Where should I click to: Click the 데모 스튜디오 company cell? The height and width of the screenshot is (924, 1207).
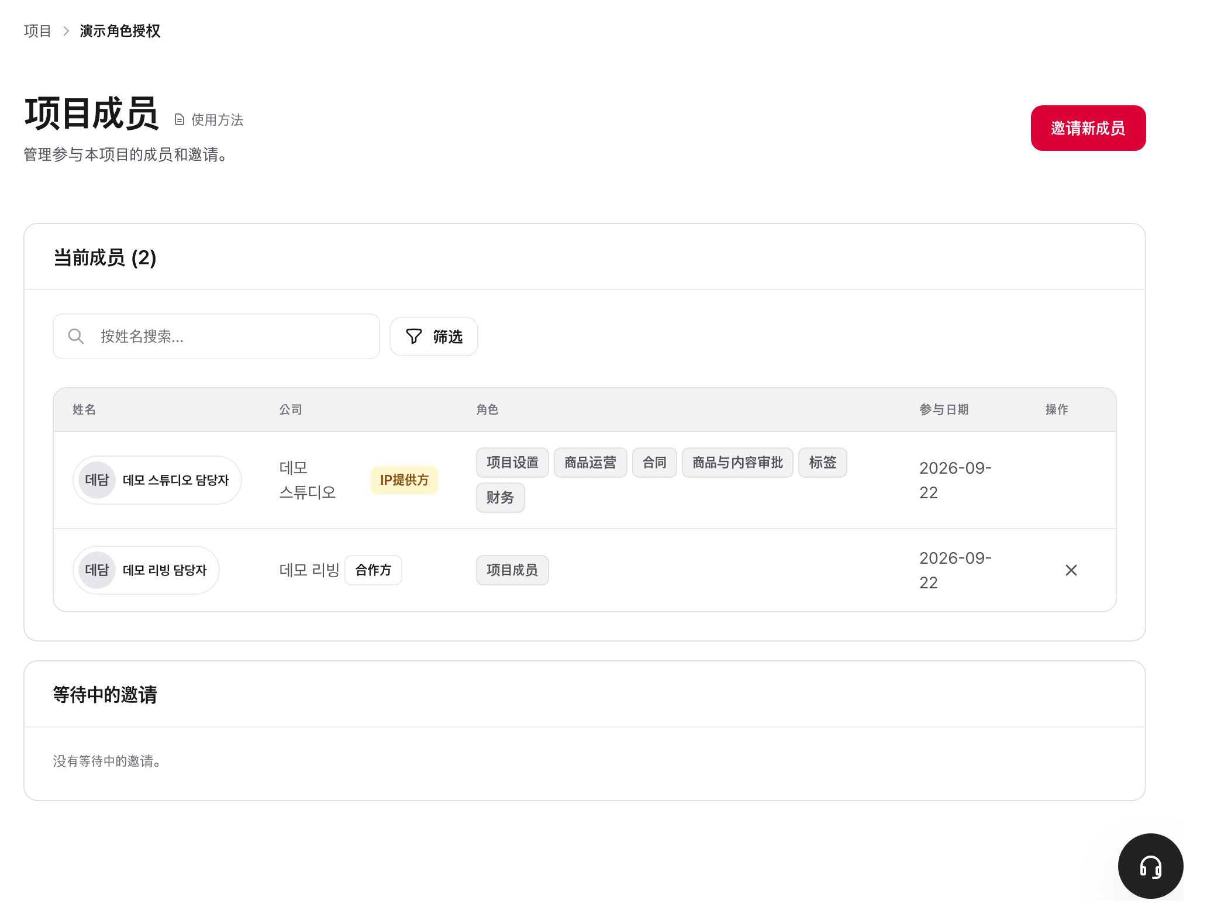click(x=308, y=480)
